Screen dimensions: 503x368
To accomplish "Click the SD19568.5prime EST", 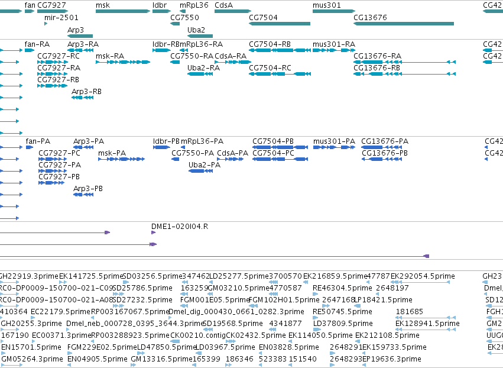I will click(208, 330).
